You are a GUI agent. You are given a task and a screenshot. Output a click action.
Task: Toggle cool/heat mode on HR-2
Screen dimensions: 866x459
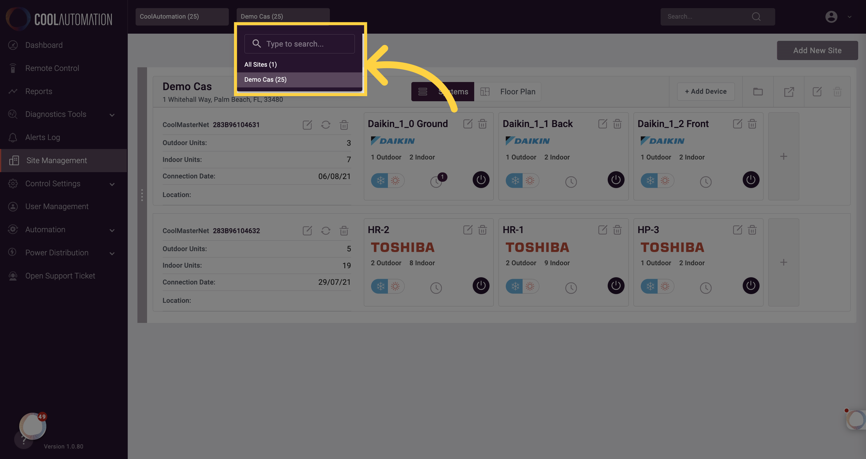click(388, 286)
